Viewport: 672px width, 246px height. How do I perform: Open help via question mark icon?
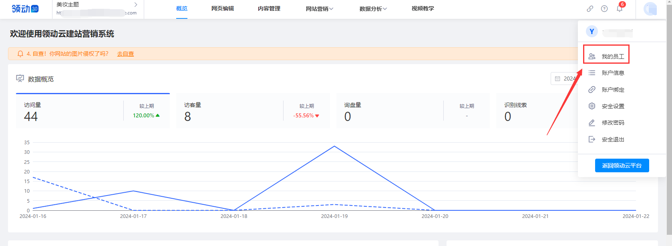coord(604,9)
